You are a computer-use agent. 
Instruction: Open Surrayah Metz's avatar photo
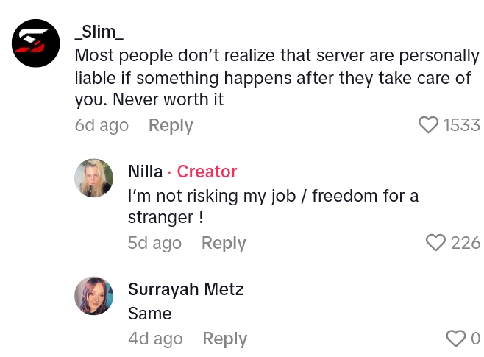(x=94, y=296)
